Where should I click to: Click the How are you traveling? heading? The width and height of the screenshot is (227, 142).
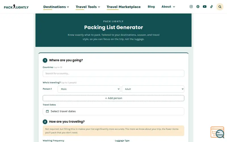pyautogui.click(x=67, y=122)
